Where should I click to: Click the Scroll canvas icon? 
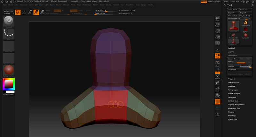[x=217, y=19]
